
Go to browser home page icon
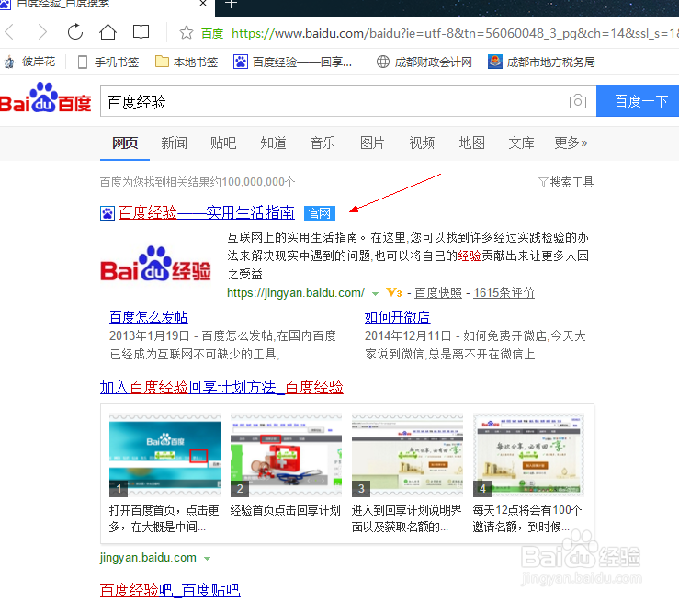pyautogui.click(x=108, y=32)
